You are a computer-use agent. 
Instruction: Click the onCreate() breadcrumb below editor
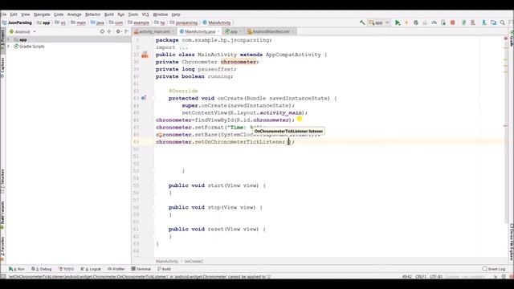pyautogui.click(x=194, y=261)
